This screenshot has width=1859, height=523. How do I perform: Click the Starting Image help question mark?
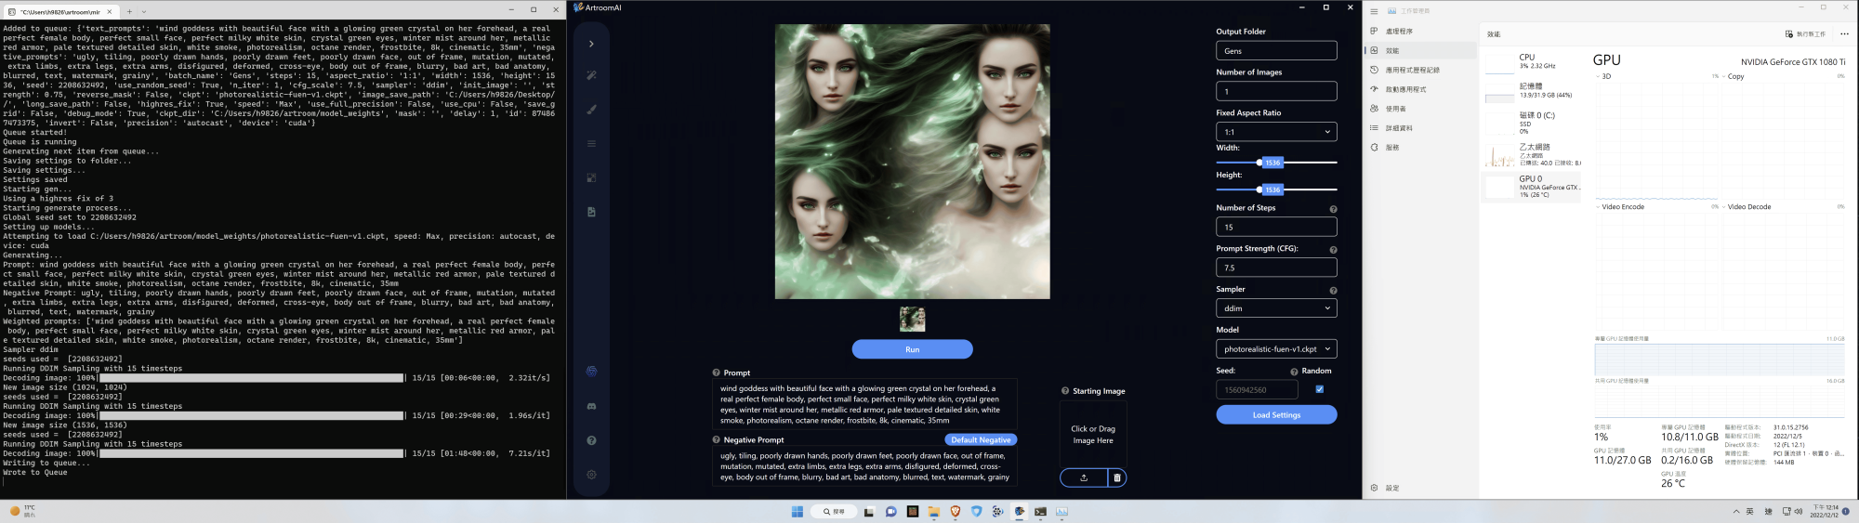click(1065, 391)
